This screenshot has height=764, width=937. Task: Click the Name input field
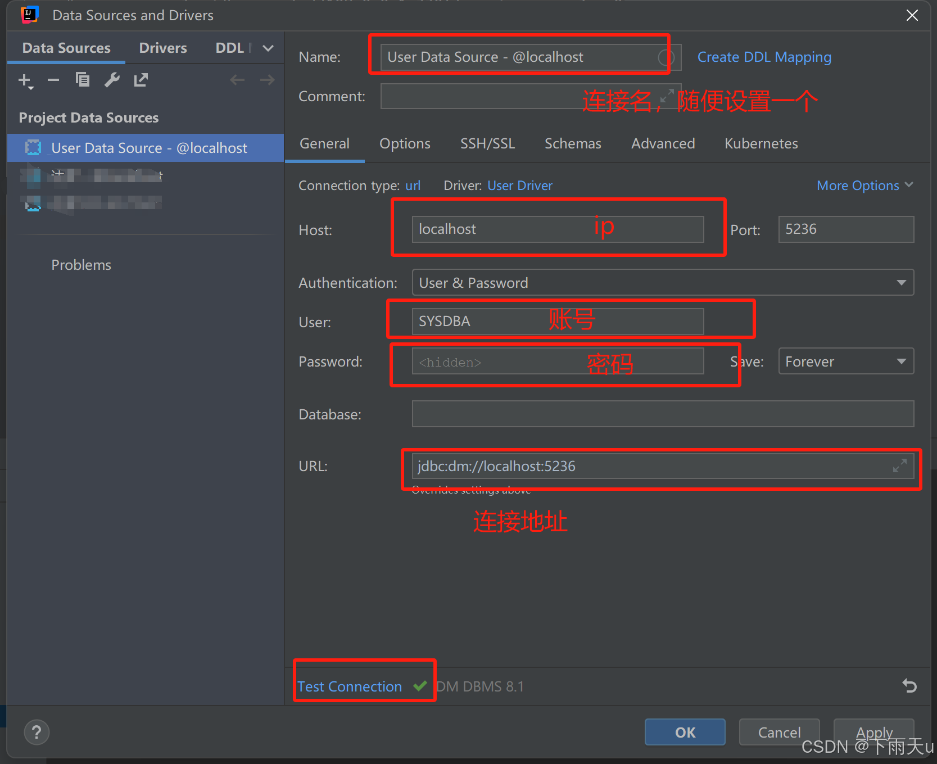pyautogui.click(x=531, y=57)
